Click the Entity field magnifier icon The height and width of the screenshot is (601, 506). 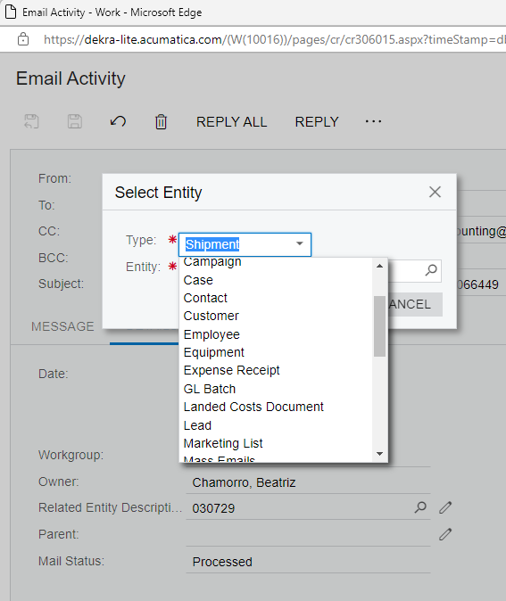(x=431, y=270)
